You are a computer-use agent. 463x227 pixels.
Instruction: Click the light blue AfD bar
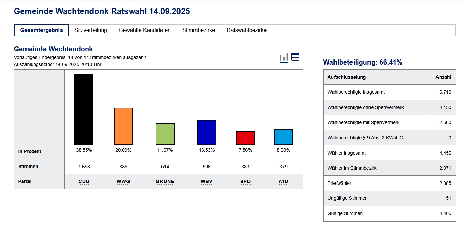click(x=283, y=137)
